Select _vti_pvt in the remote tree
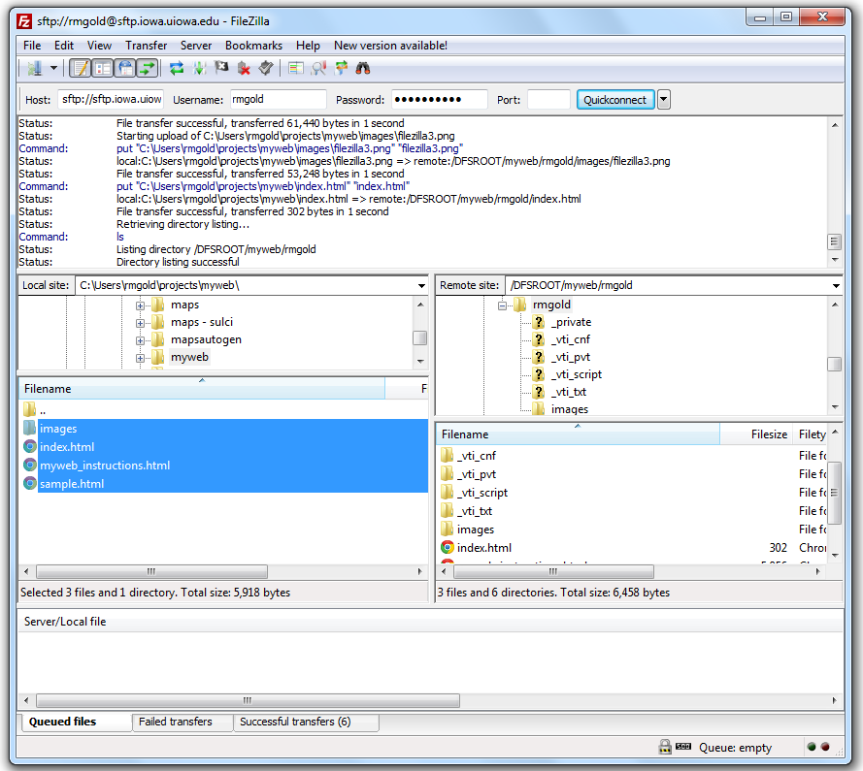The height and width of the screenshot is (771, 863). 573,358
